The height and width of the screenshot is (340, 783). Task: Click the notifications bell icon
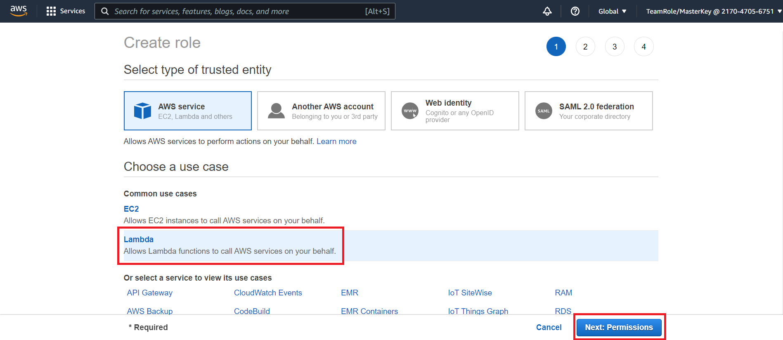click(547, 11)
